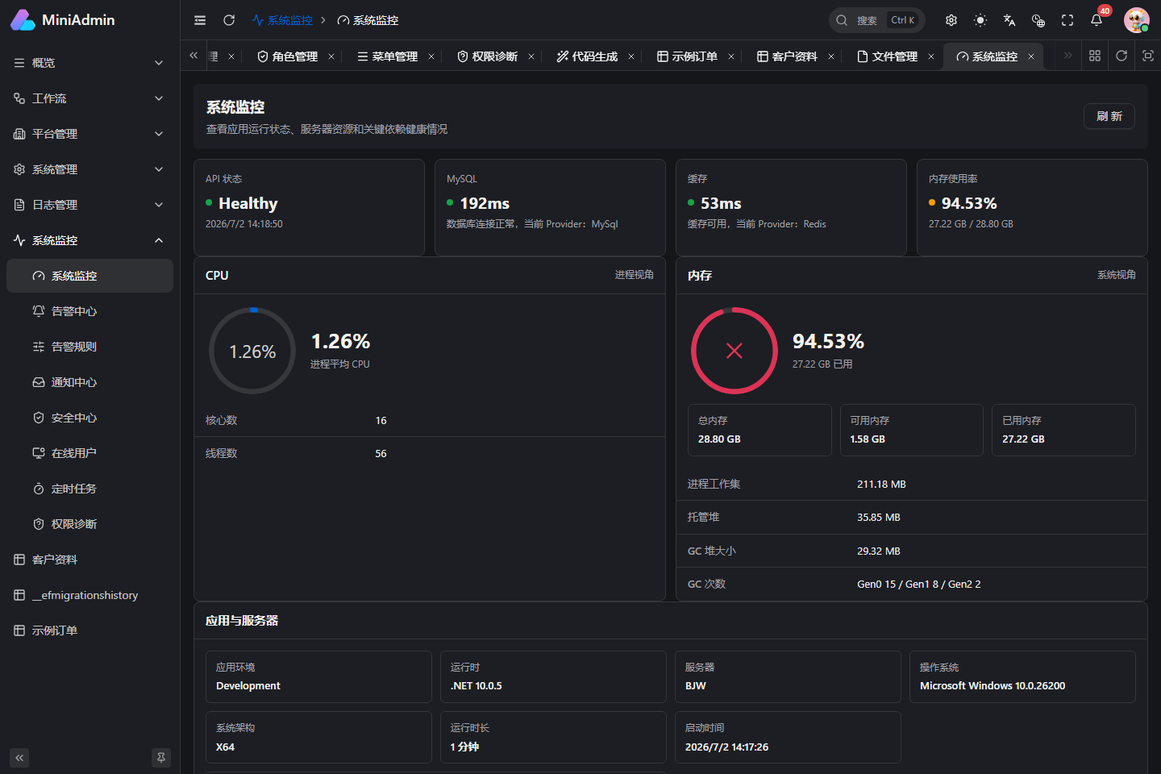Collapse sidebar with bottom double-chevron button
Viewport: 1161px width, 774px height.
[19, 758]
